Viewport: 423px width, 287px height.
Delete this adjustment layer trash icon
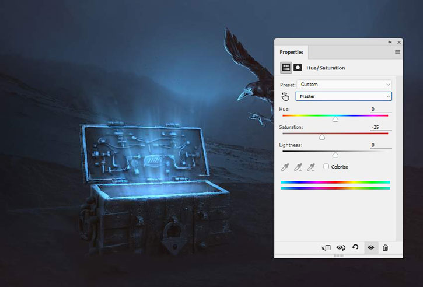(x=386, y=247)
